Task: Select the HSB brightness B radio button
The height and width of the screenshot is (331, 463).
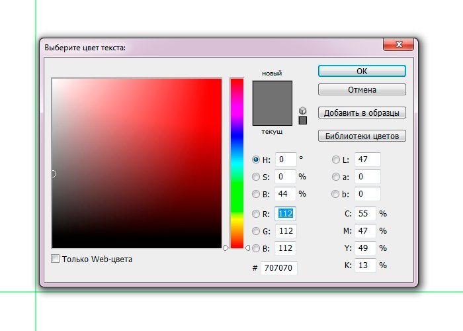Action: click(x=256, y=194)
